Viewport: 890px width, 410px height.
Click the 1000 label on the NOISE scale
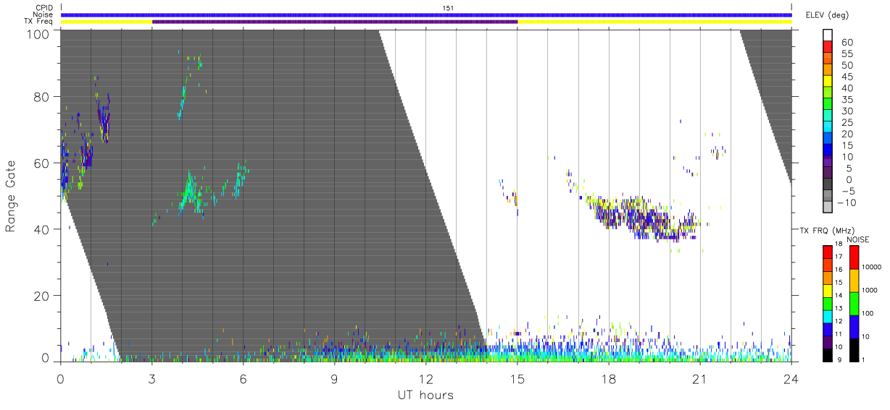tap(870, 290)
